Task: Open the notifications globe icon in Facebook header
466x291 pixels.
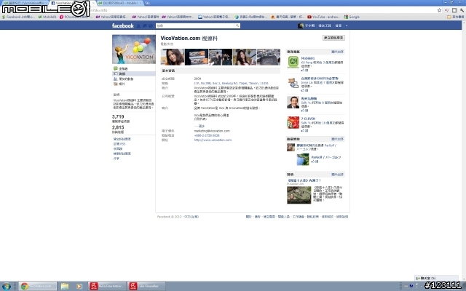Action: [151, 26]
